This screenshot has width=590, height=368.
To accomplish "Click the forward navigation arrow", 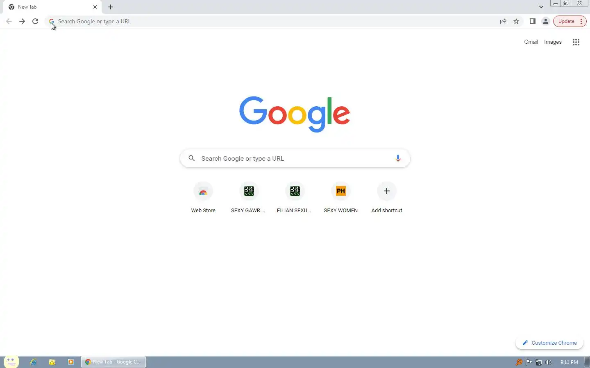I will 22,21.
